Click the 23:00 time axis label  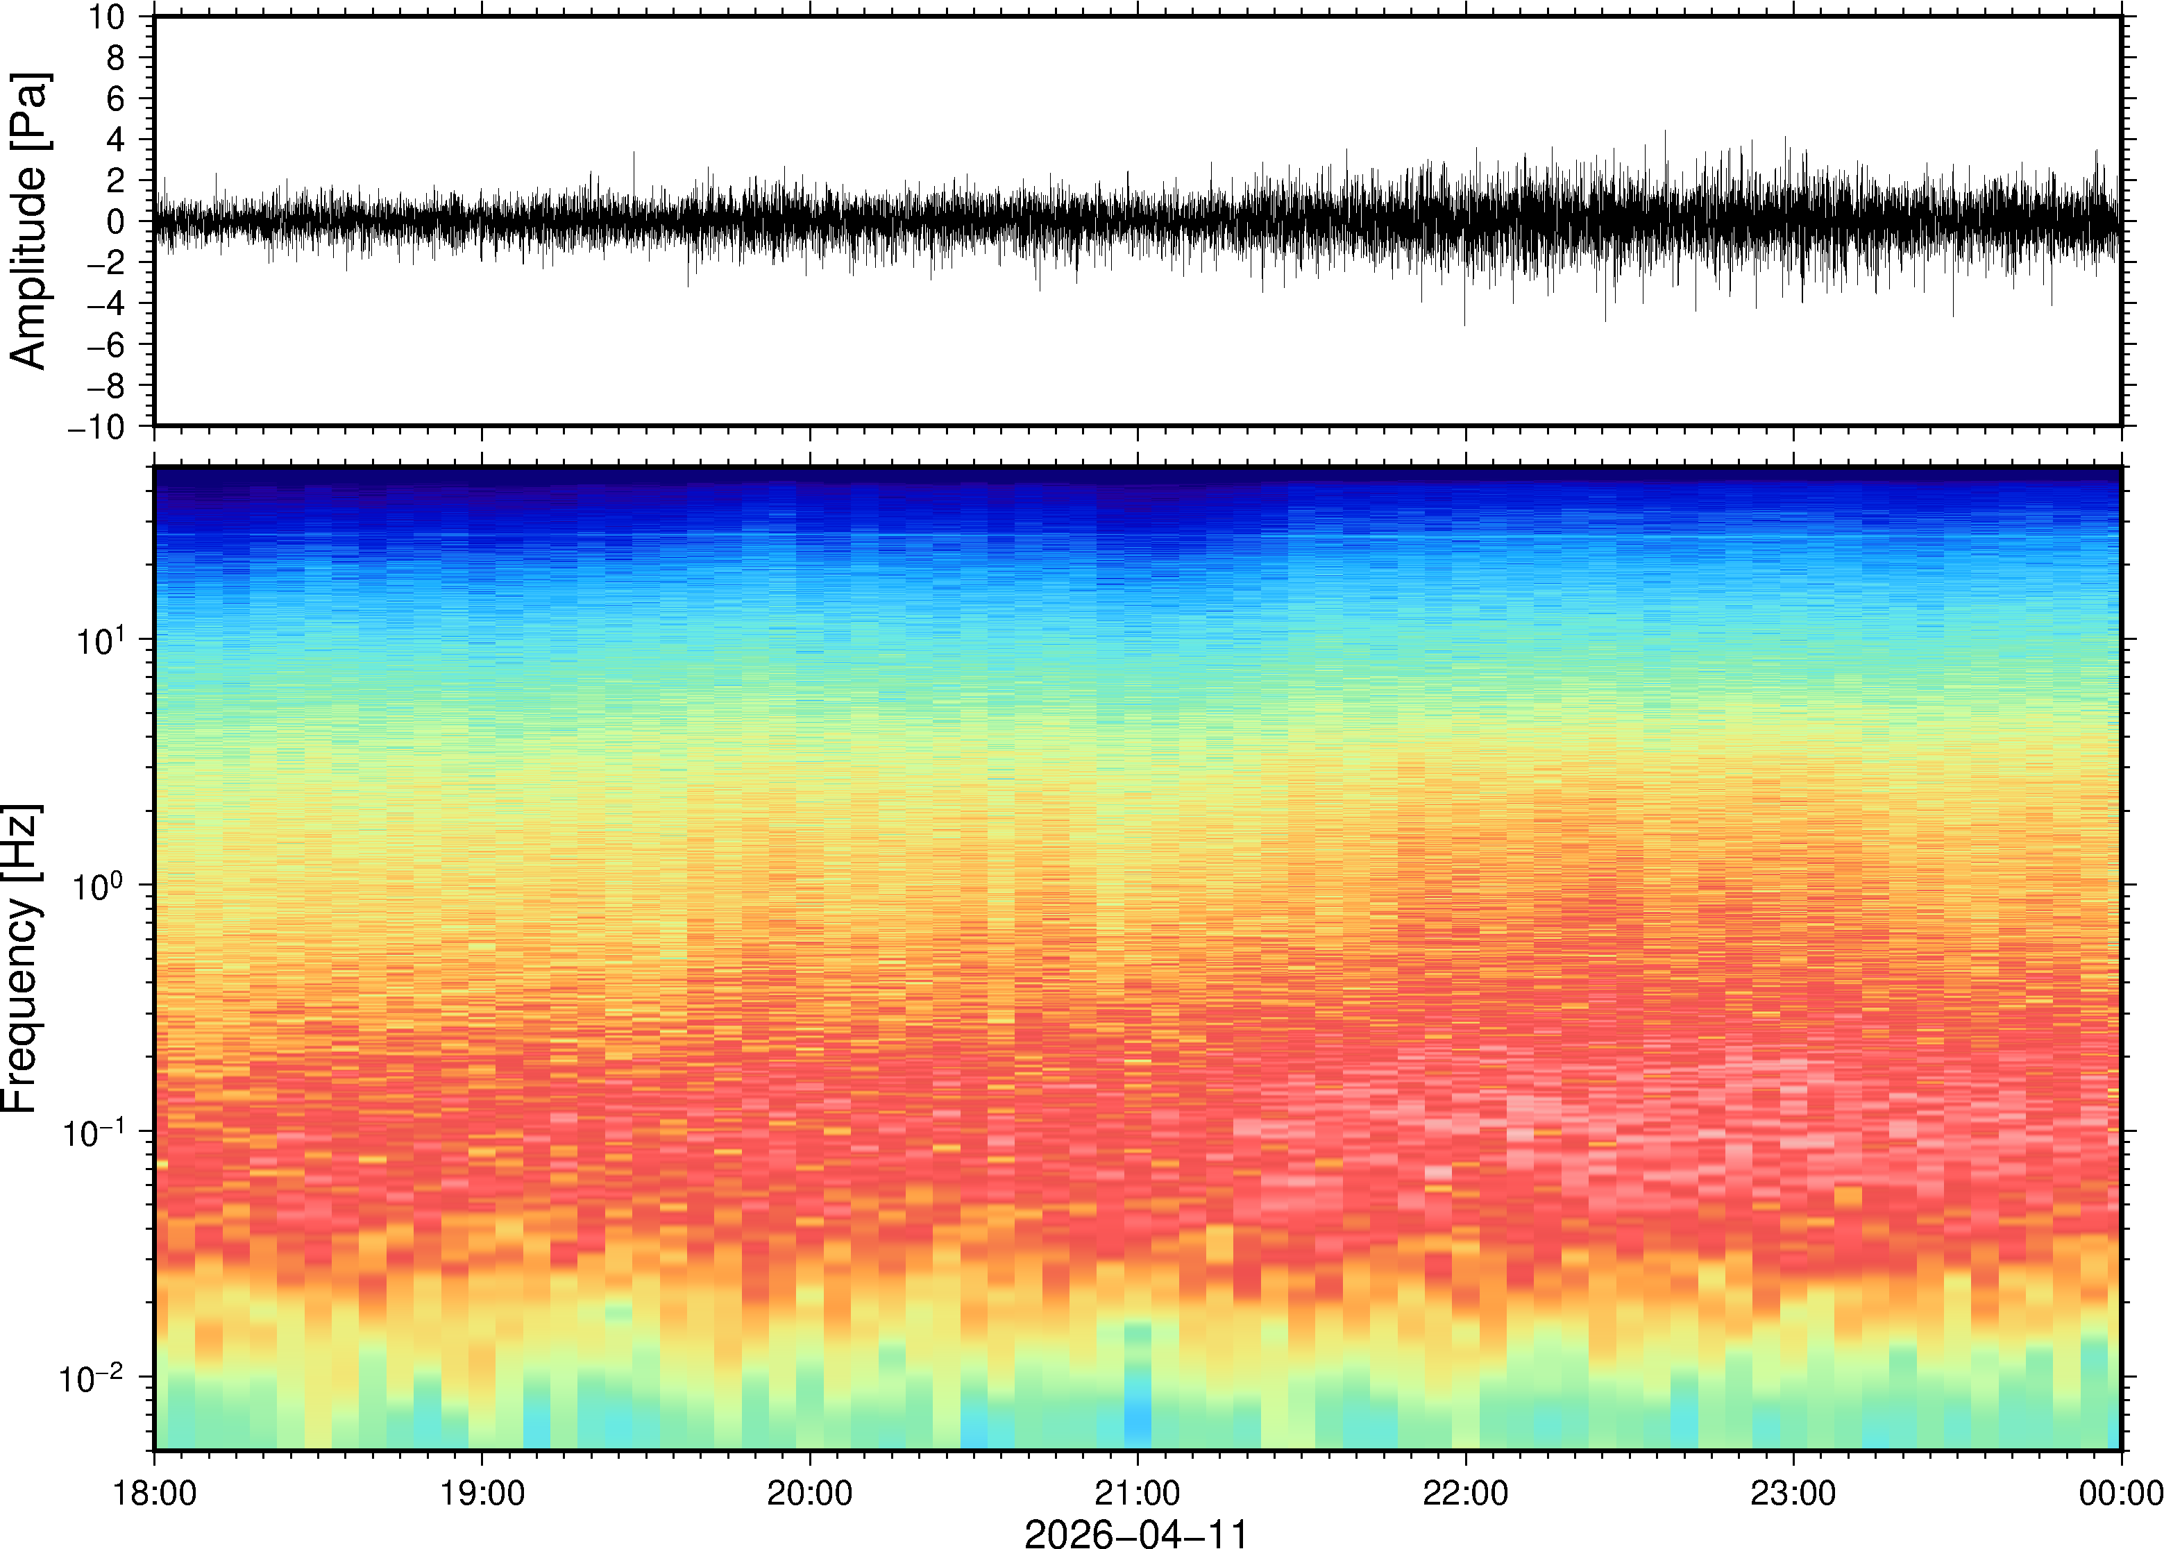coord(1793,1493)
